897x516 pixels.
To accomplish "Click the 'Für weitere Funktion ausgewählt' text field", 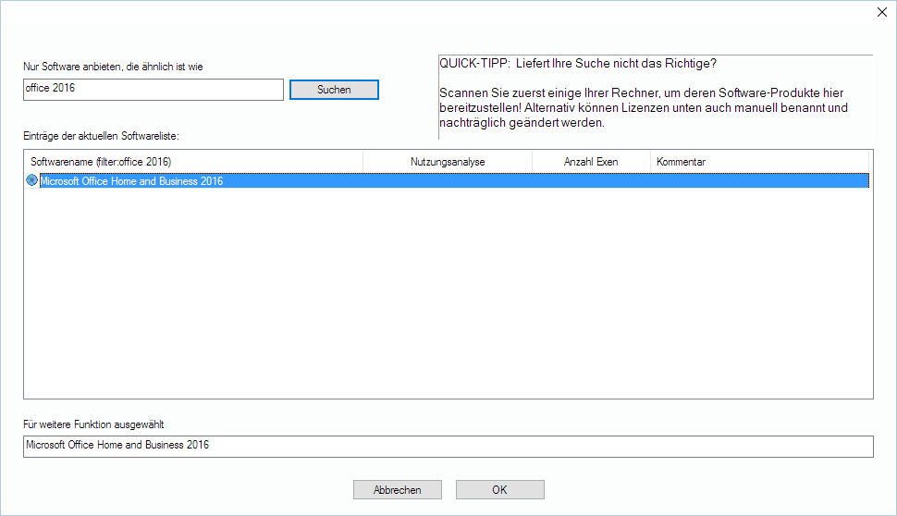I will [x=448, y=447].
